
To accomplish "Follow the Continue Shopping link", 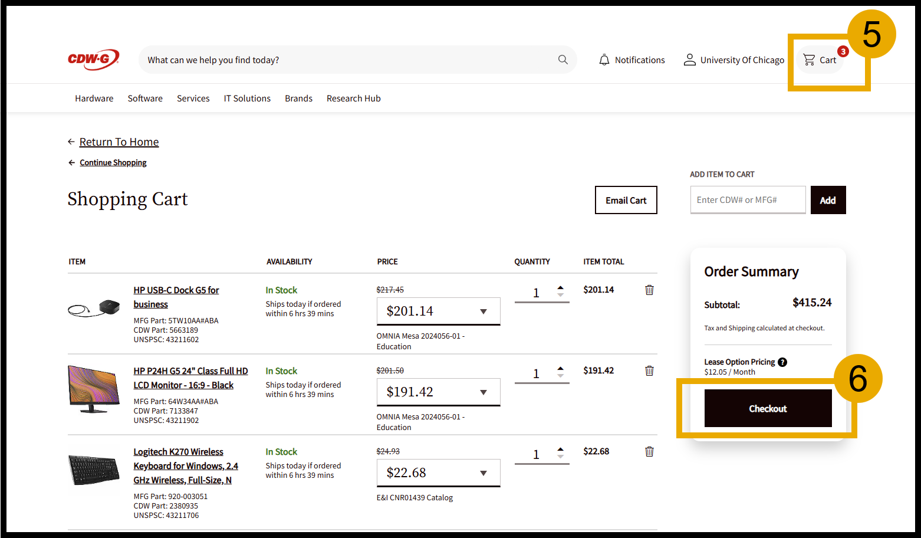I will point(113,163).
